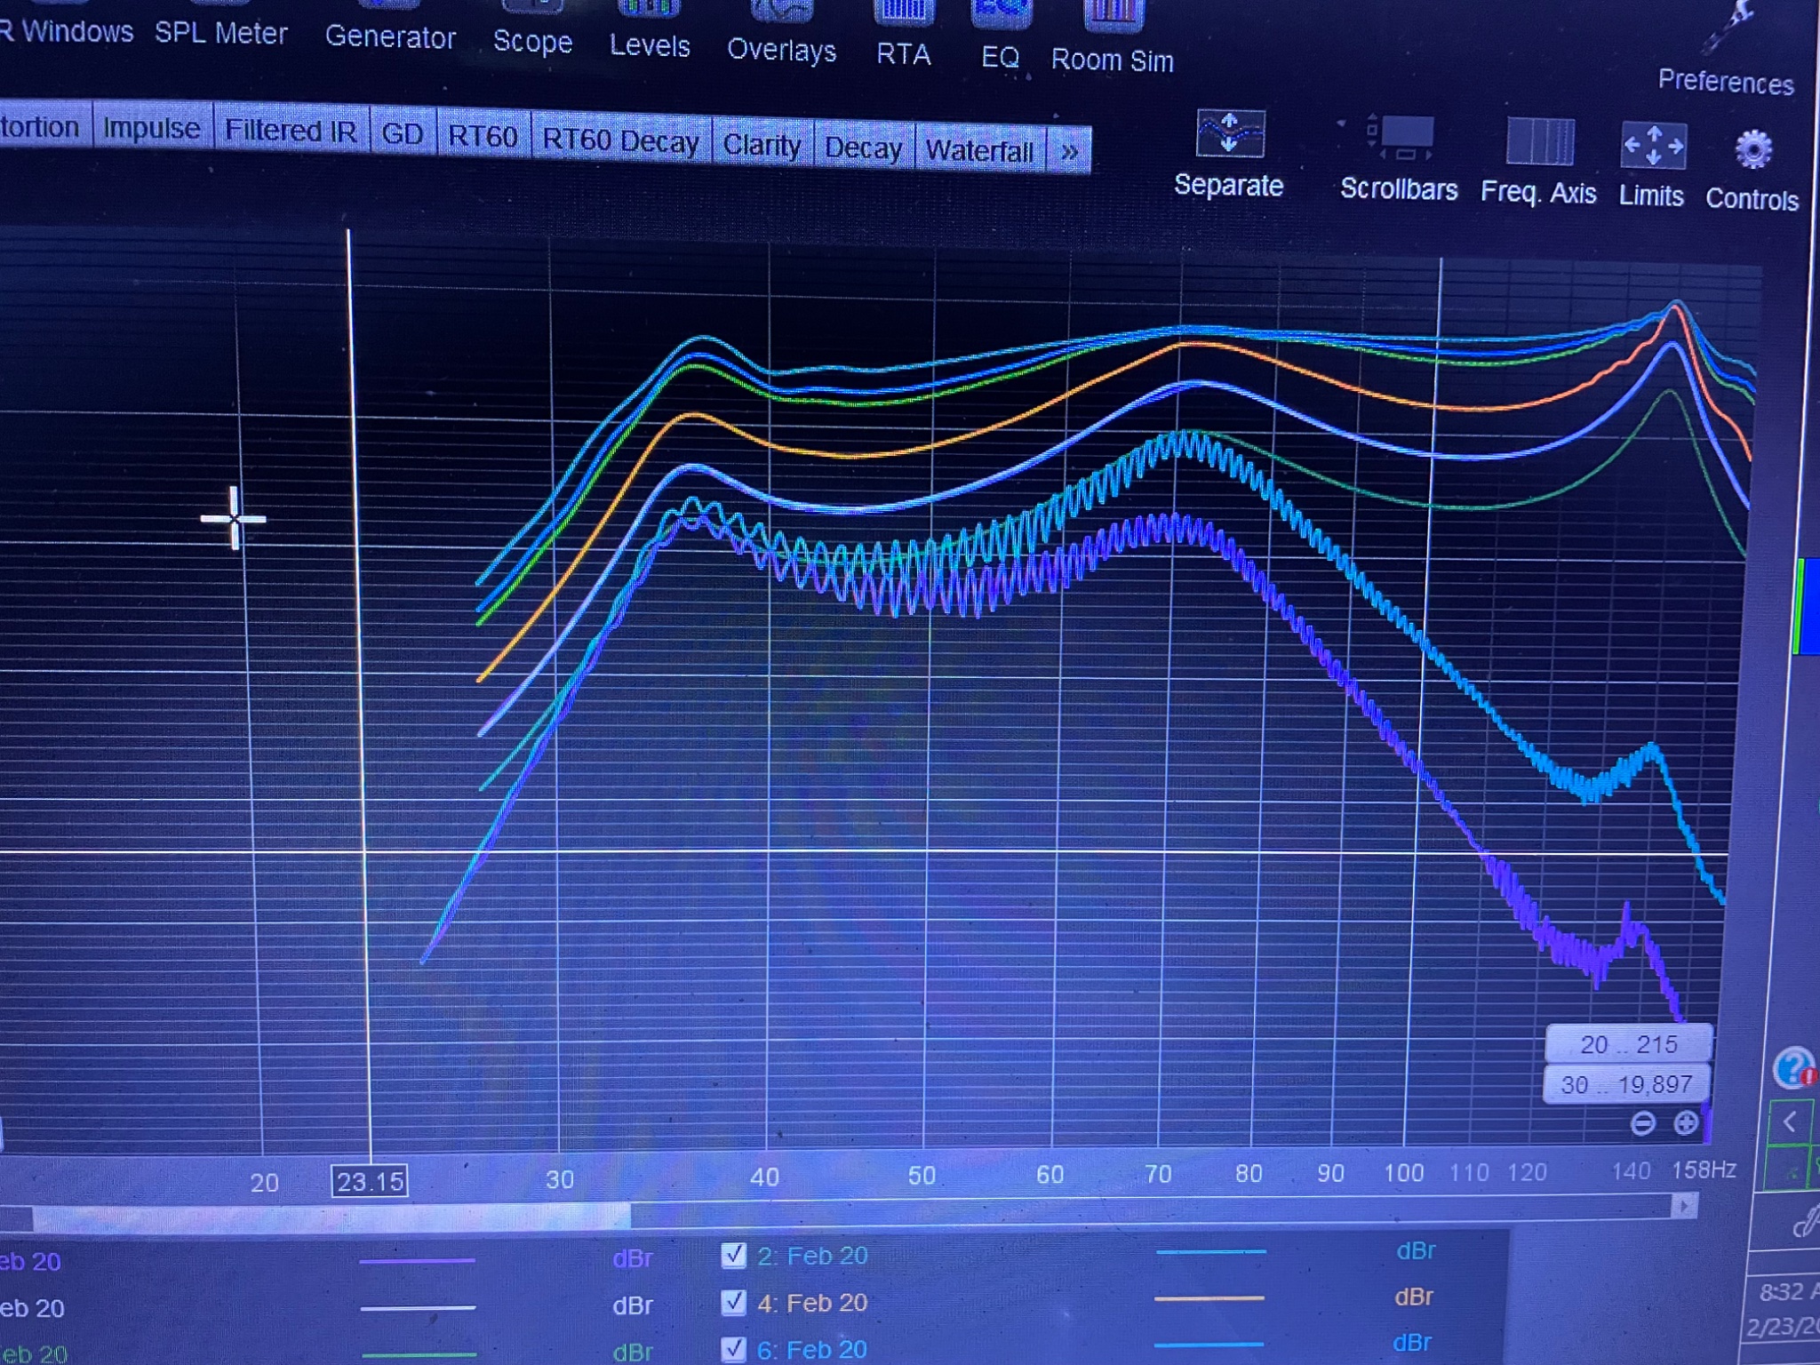Toggle the 4: Feb 20 trace checkbox
The width and height of the screenshot is (1820, 1365).
tap(733, 1302)
